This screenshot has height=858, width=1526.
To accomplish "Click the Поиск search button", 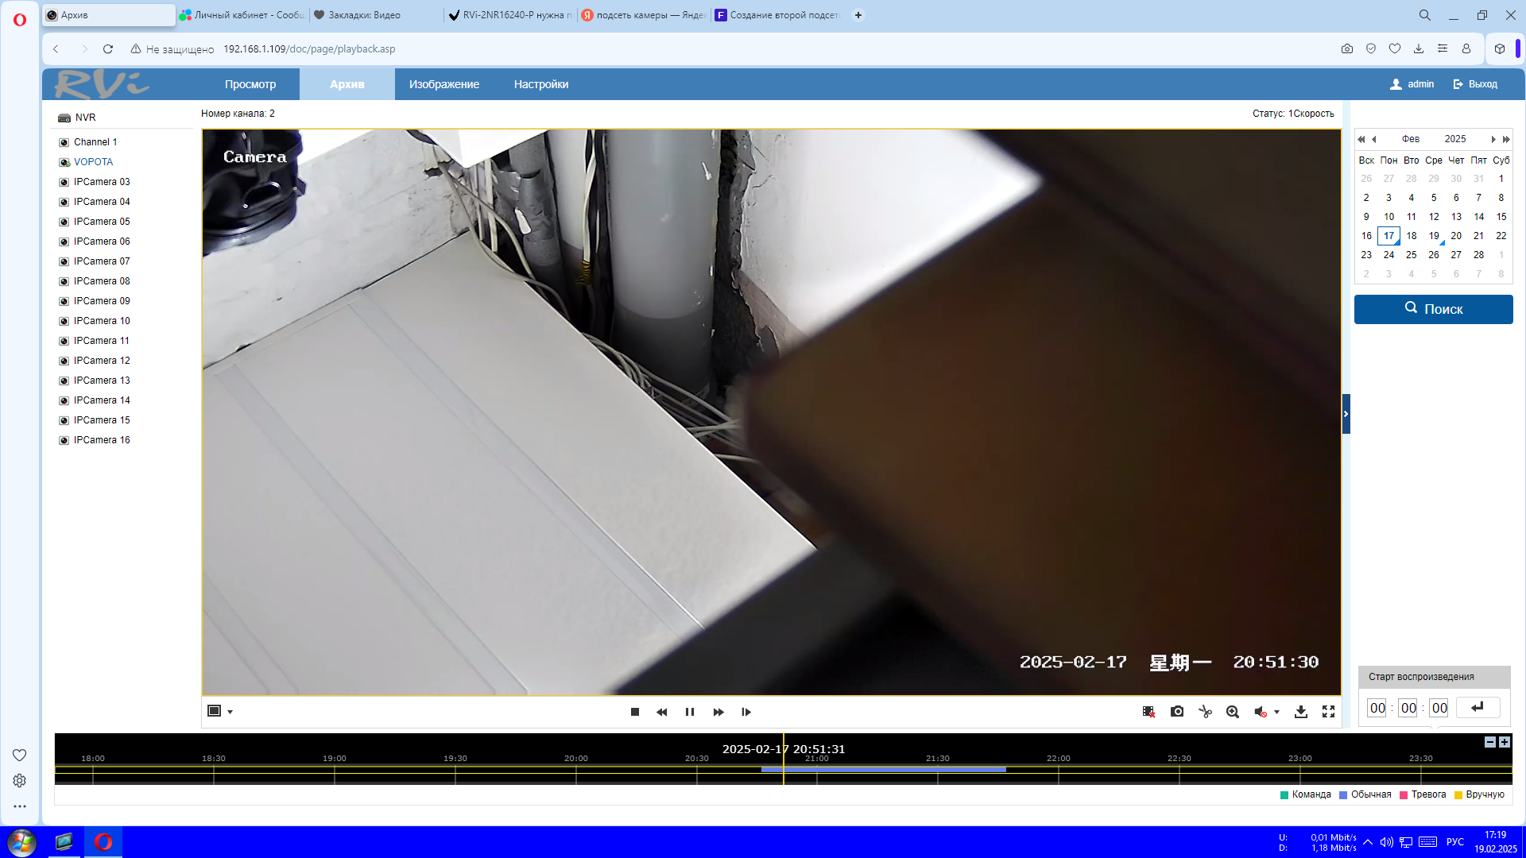I will pyautogui.click(x=1433, y=309).
